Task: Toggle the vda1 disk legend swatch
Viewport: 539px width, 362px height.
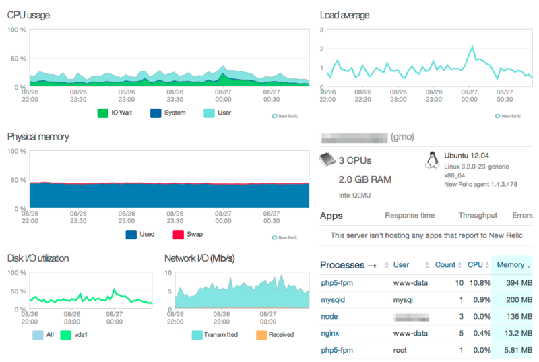Action: coord(65,335)
